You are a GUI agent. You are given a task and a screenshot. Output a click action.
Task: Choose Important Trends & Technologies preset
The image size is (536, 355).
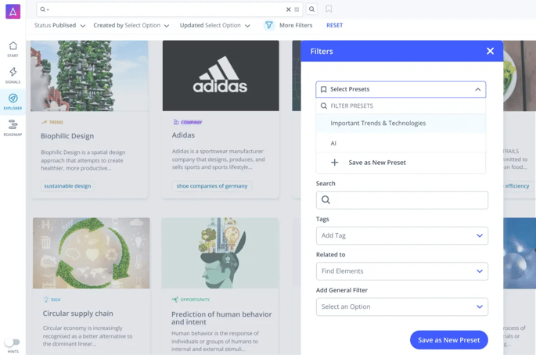[378, 123]
